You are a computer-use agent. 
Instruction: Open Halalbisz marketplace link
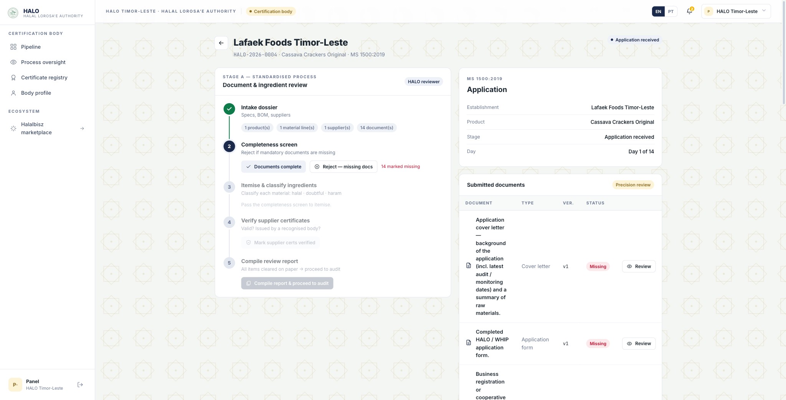pos(47,128)
